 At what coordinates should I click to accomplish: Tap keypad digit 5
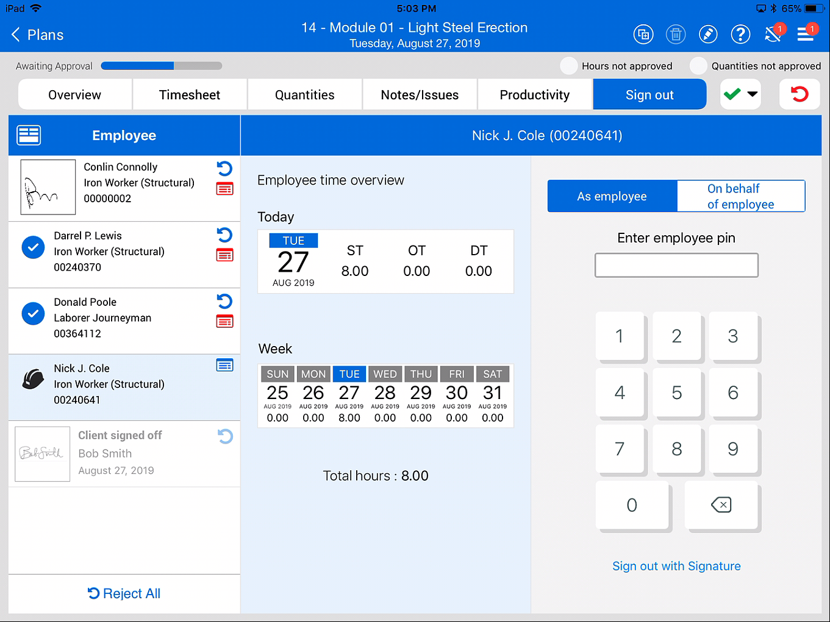tap(676, 393)
